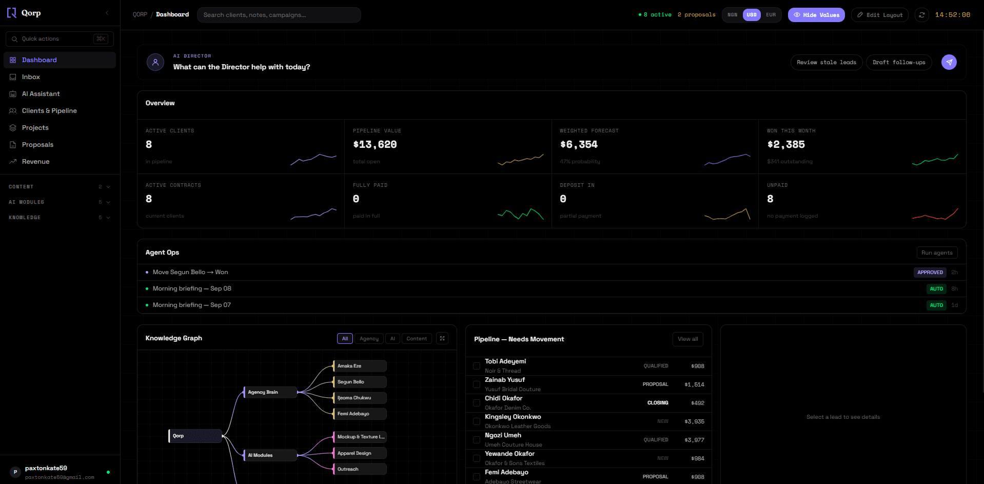
Task: Click the Dashboard grid icon in sidebar
Action: (x=13, y=60)
